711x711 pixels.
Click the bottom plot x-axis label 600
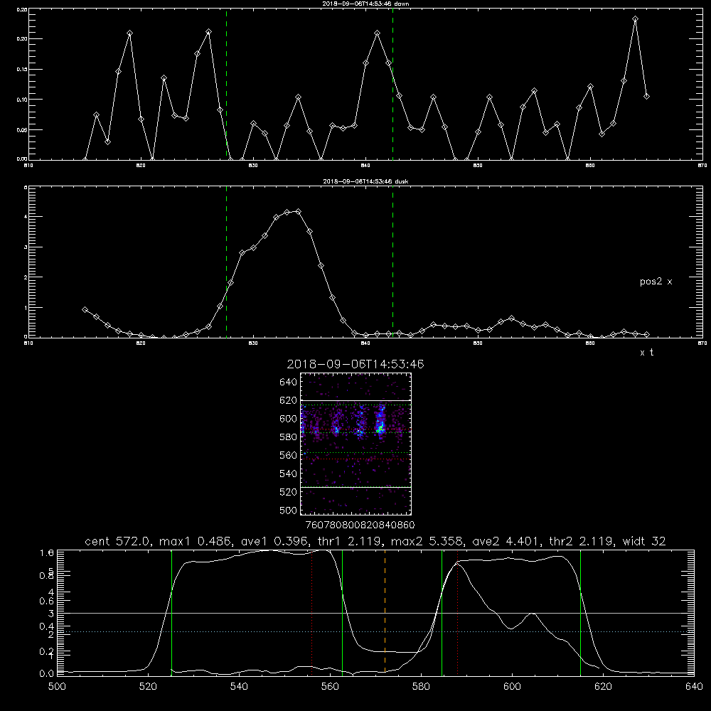click(513, 687)
